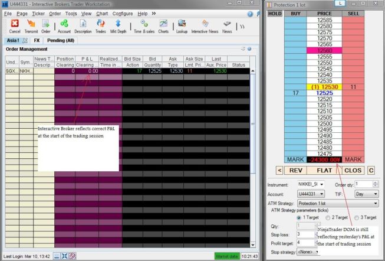
Task: Click the HOLD button in DOM window
Action: click(x=275, y=14)
